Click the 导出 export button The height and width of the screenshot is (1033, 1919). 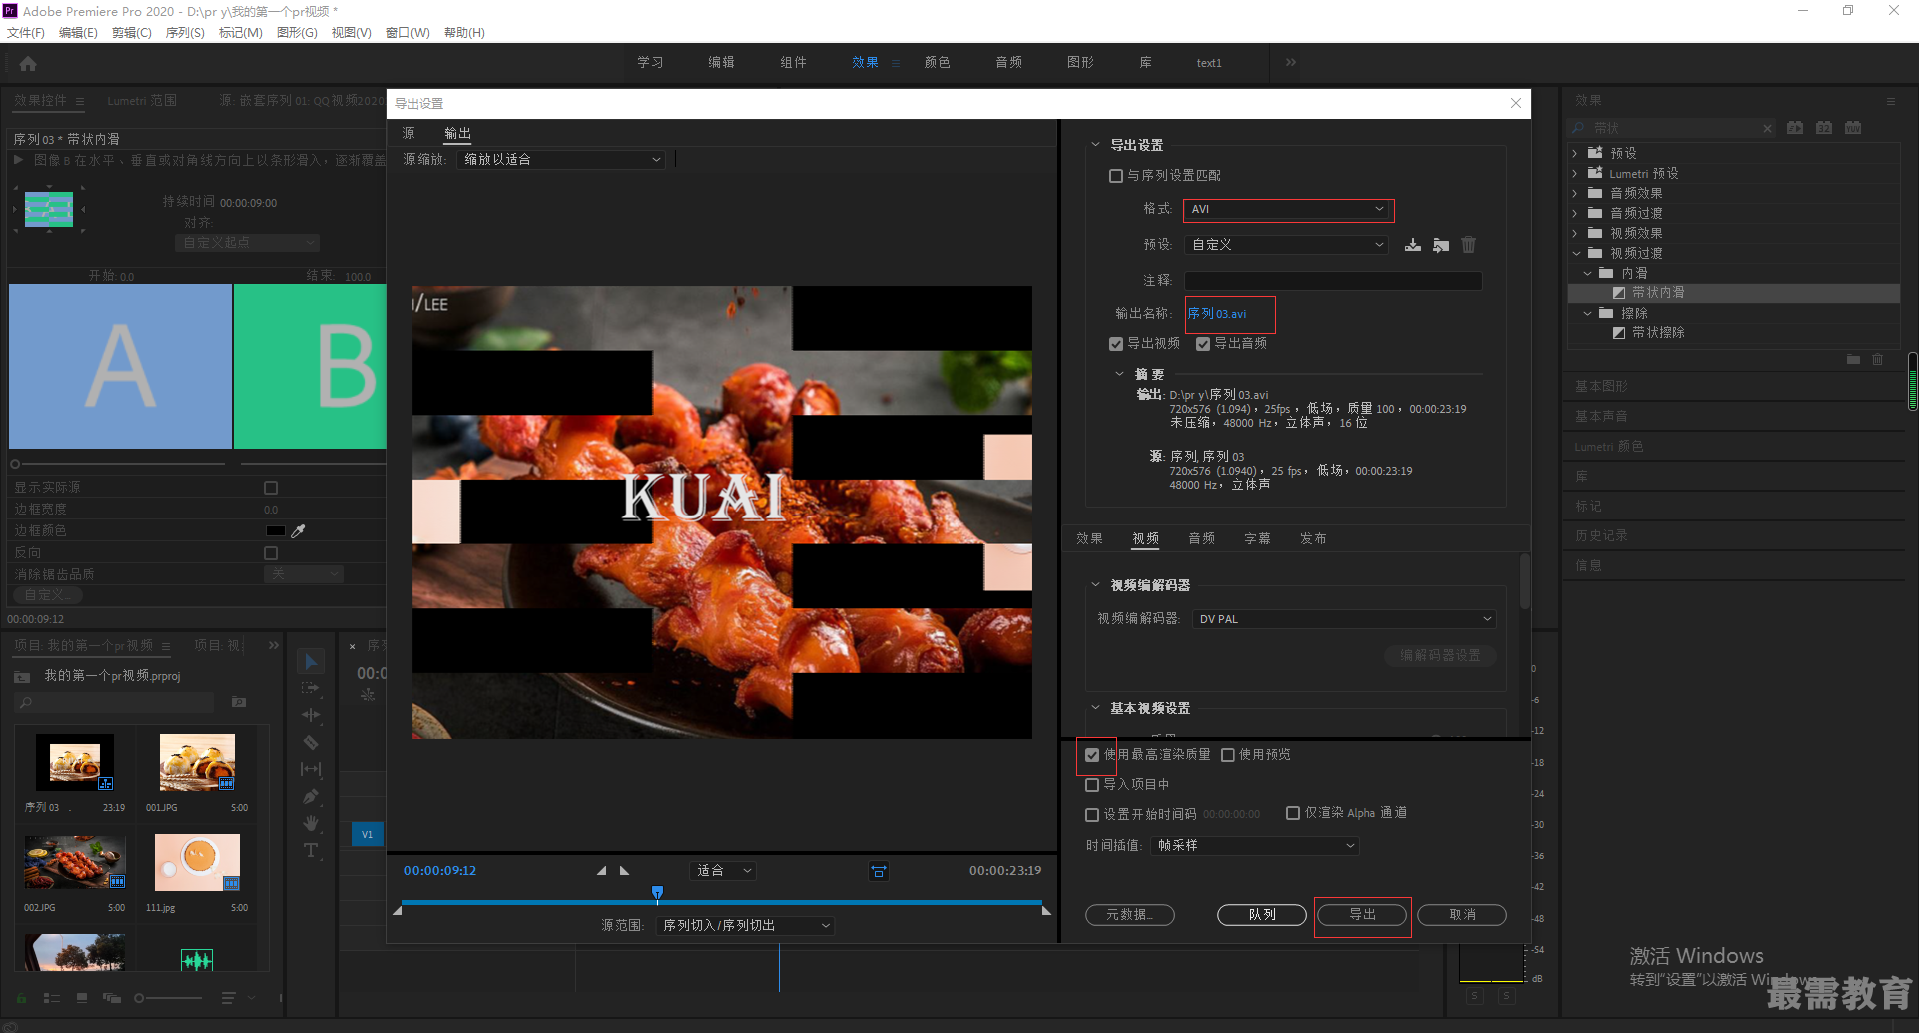(x=1362, y=915)
